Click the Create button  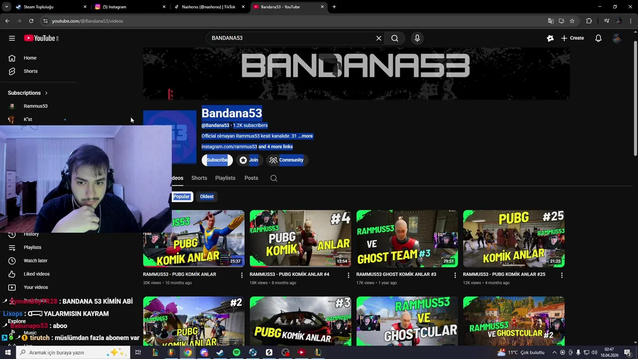[572, 38]
